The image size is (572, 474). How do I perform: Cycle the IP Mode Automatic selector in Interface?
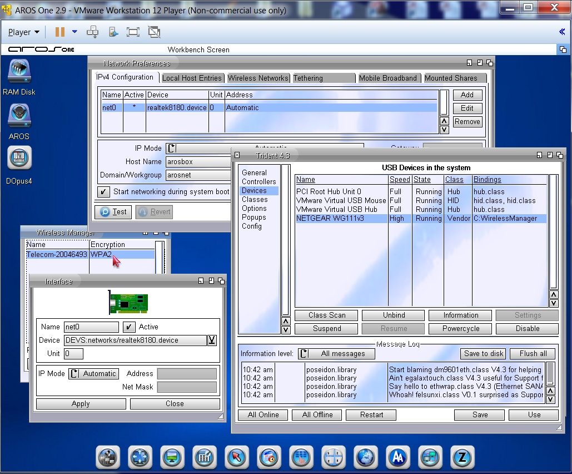(x=93, y=374)
